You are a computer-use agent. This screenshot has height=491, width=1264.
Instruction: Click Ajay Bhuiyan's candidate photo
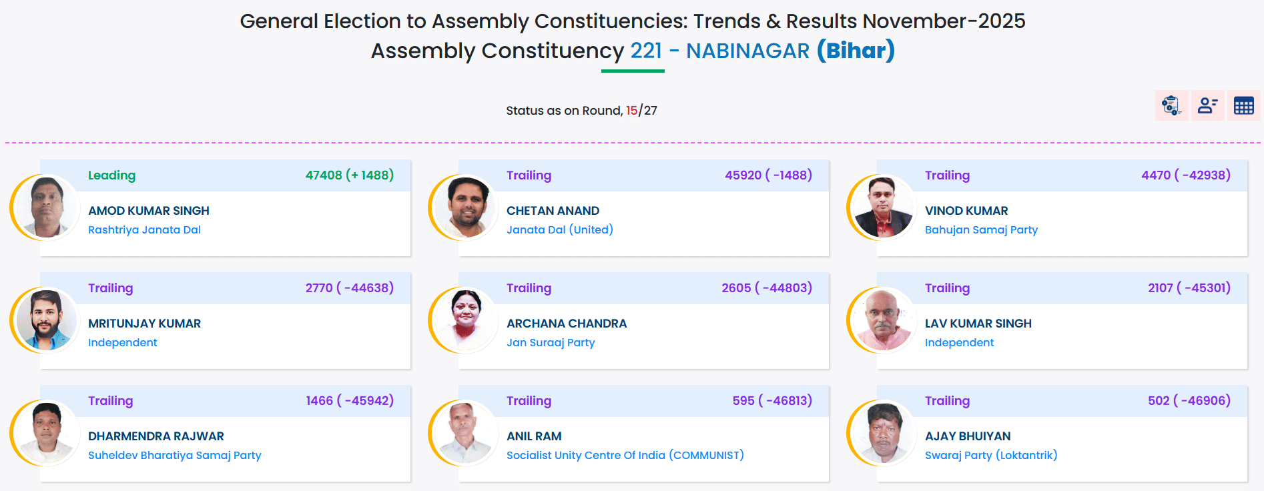coord(882,432)
